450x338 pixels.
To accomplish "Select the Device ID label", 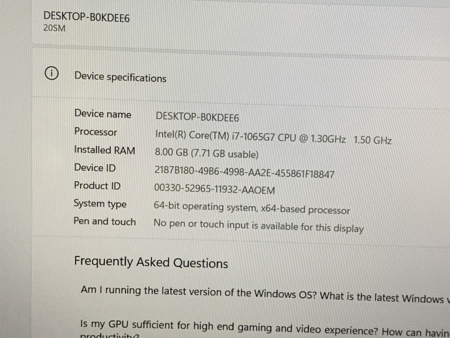I will [95, 168].
